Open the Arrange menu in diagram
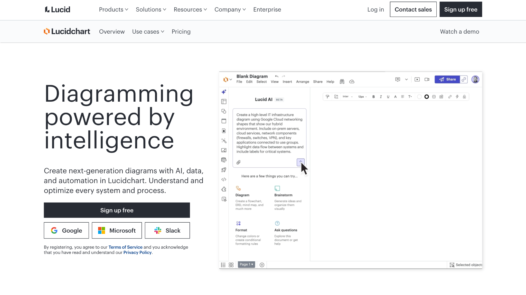 pyautogui.click(x=302, y=82)
